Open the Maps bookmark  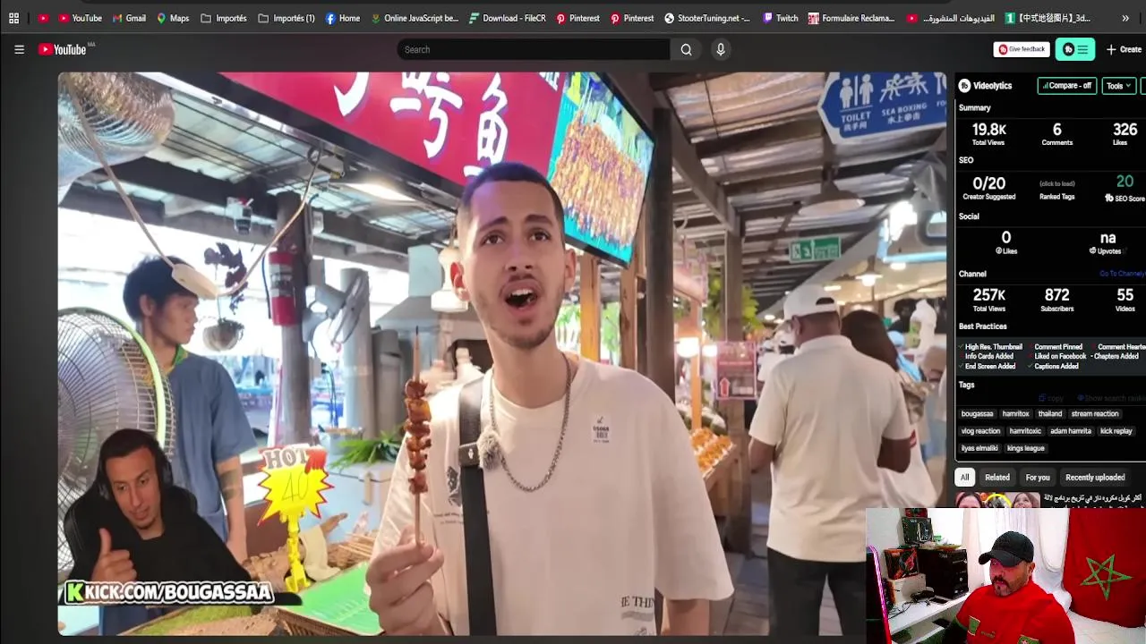[x=173, y=18]
